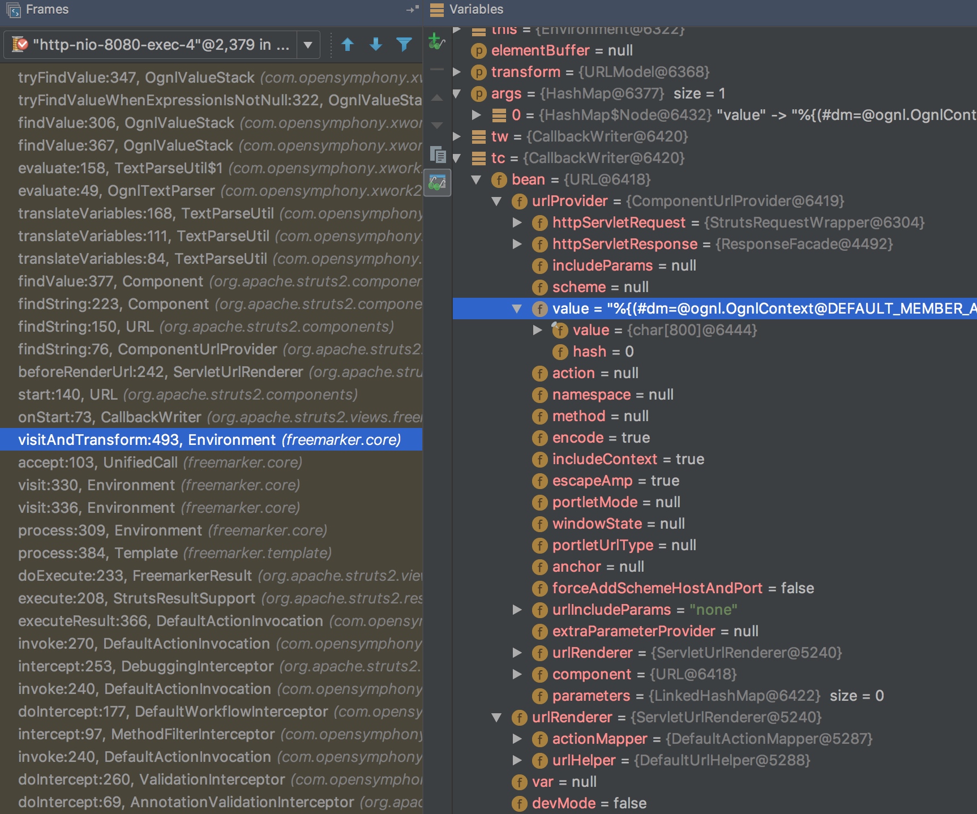Select the doExecute:233 FreemarkerResult frame
The image size is (977, 814).
point(211,576)
